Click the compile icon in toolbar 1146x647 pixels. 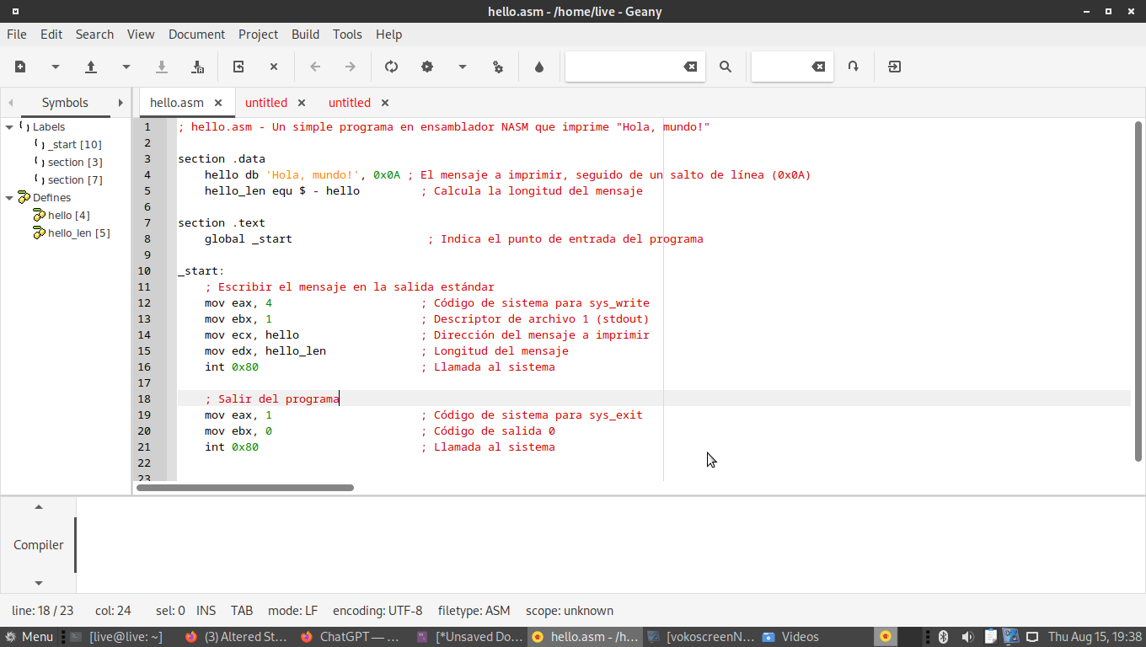tap(391, 67)
